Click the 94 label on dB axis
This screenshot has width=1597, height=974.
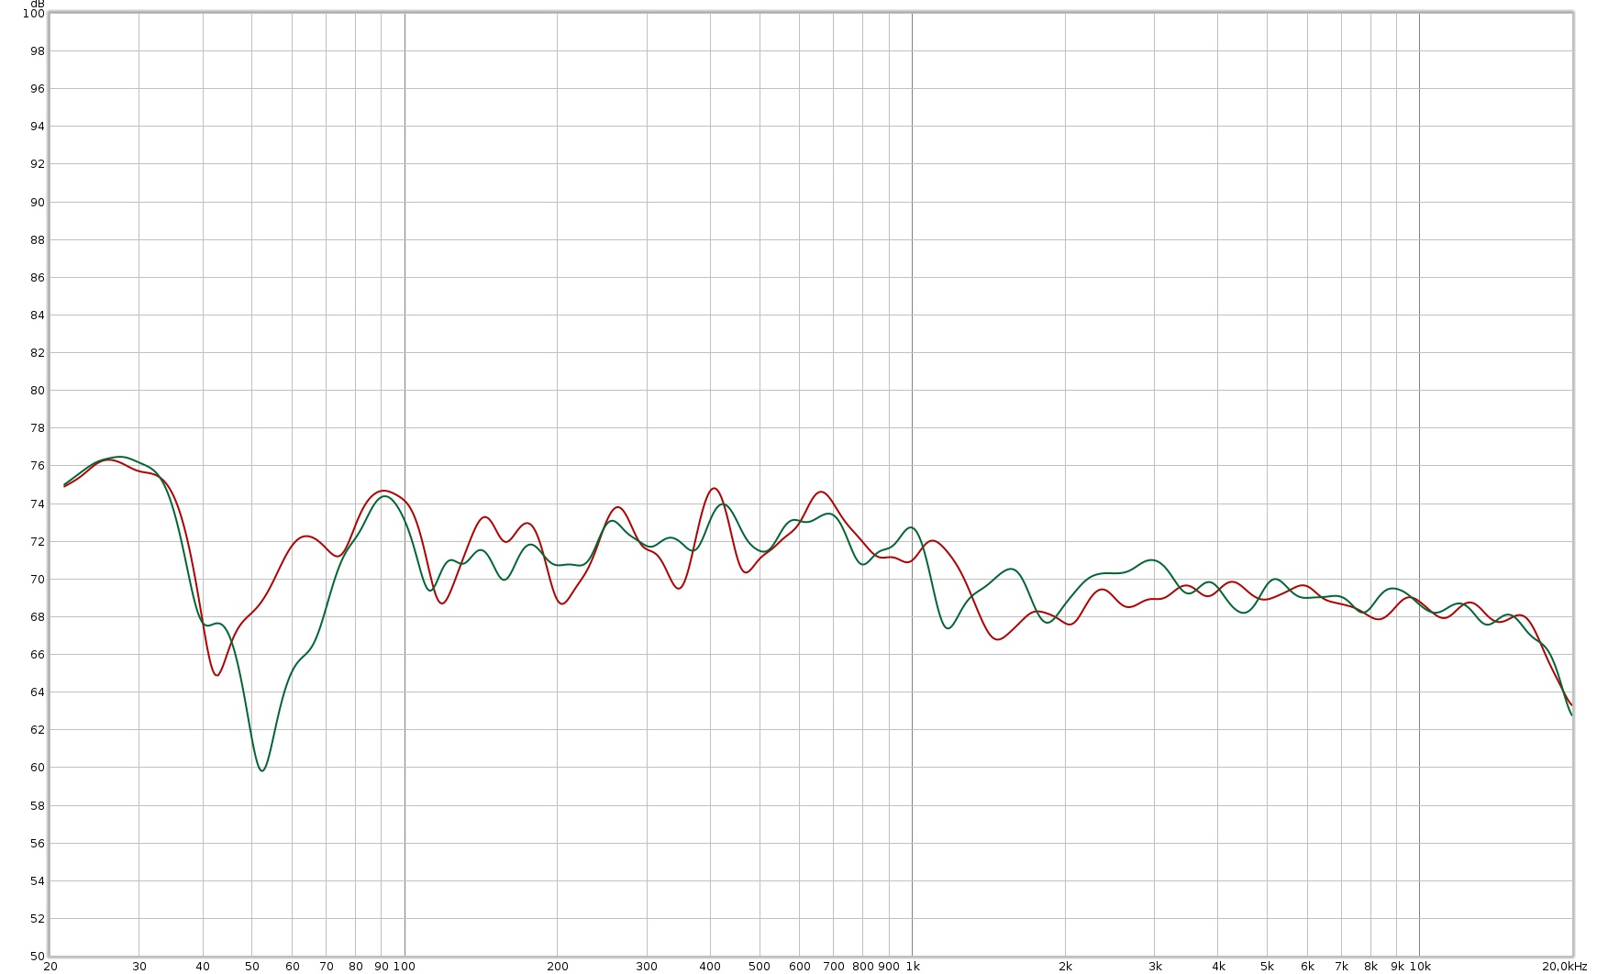(37, 127)
